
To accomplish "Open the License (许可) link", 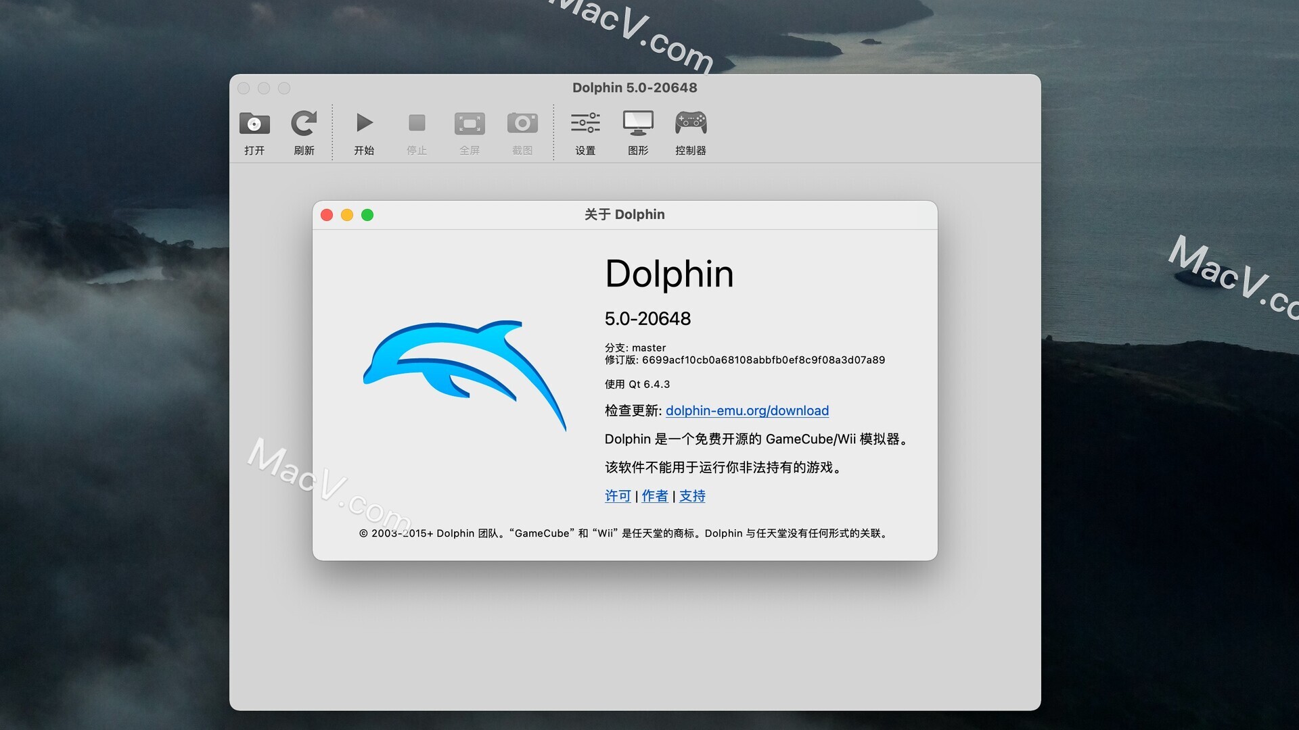I will pos(618,496).
